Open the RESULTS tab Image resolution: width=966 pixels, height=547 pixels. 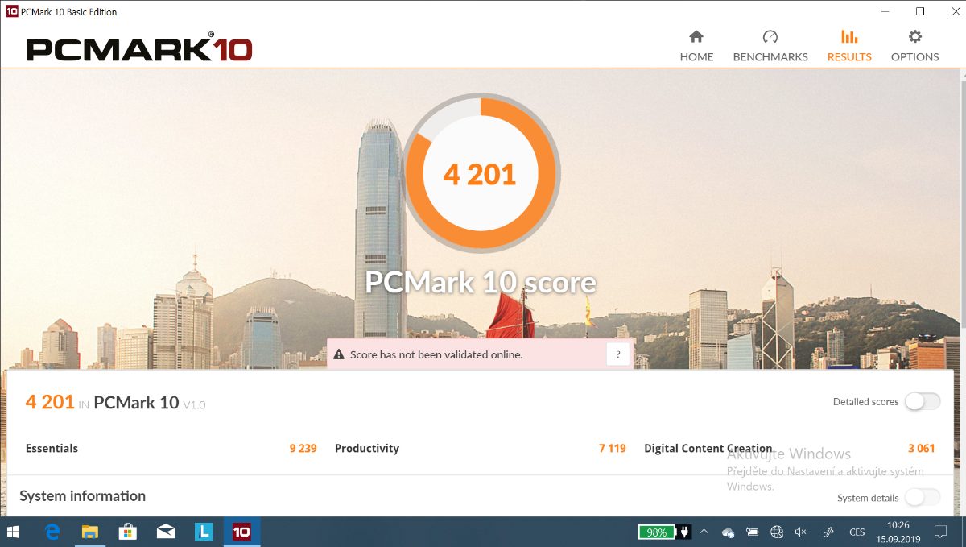(849, 46)
